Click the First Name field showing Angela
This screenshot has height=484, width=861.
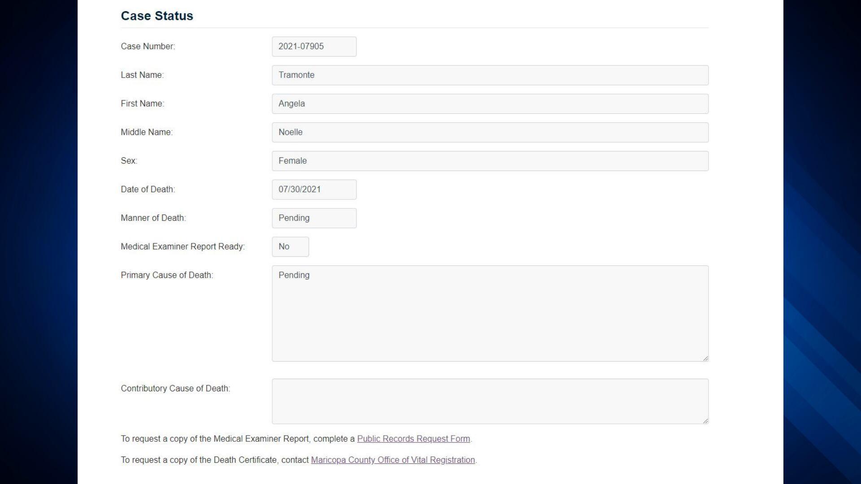point(490,104)
